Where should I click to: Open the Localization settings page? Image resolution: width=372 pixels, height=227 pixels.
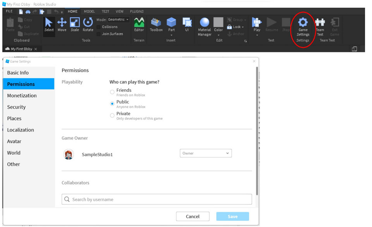[x=29, y=130]
